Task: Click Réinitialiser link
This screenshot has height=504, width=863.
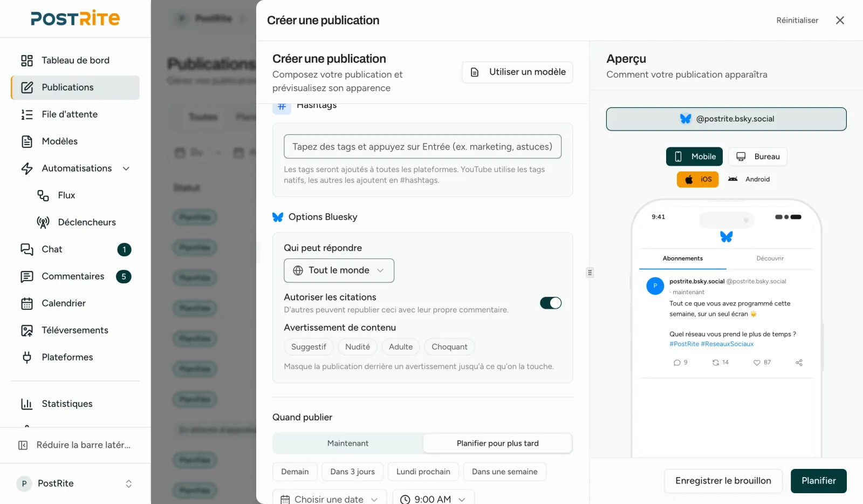Action: 797,21
